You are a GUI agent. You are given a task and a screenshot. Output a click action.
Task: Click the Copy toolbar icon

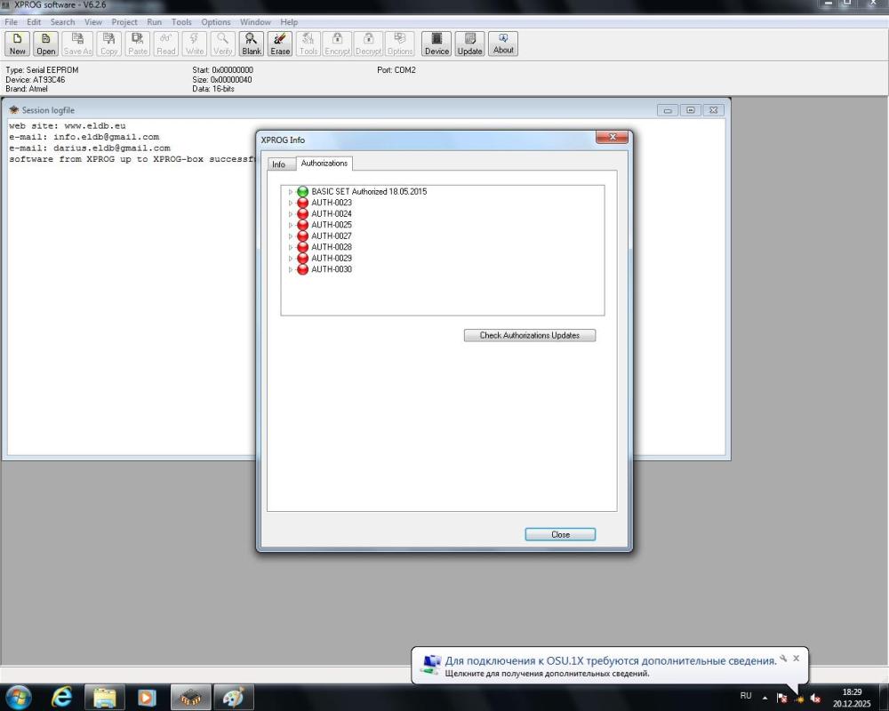pyautogui.click(x=108, y=44)
